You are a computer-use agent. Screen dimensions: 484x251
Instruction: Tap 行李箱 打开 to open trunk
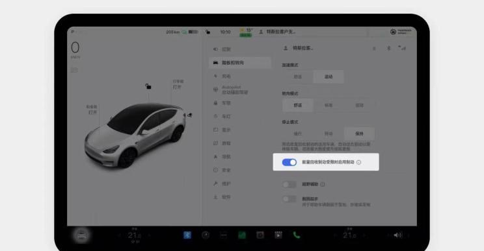(178, 84)
